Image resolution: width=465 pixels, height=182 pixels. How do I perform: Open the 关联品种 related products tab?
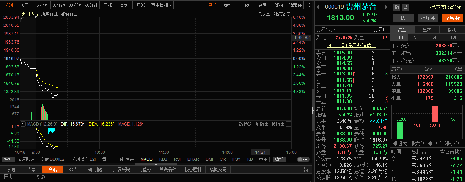(168, 169)
